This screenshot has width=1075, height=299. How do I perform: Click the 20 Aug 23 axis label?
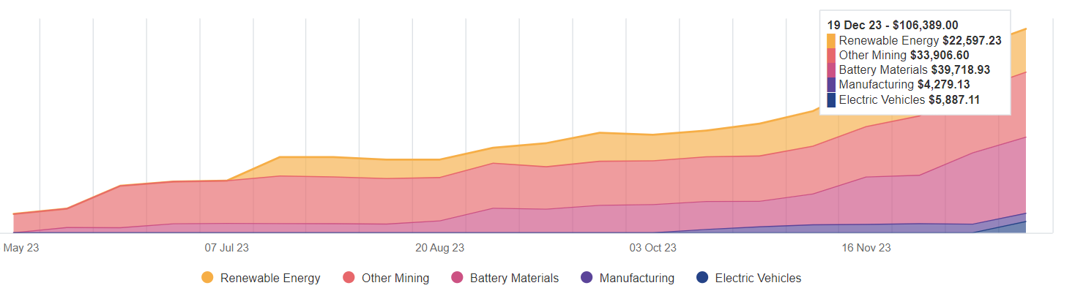(x=439, y=248)
